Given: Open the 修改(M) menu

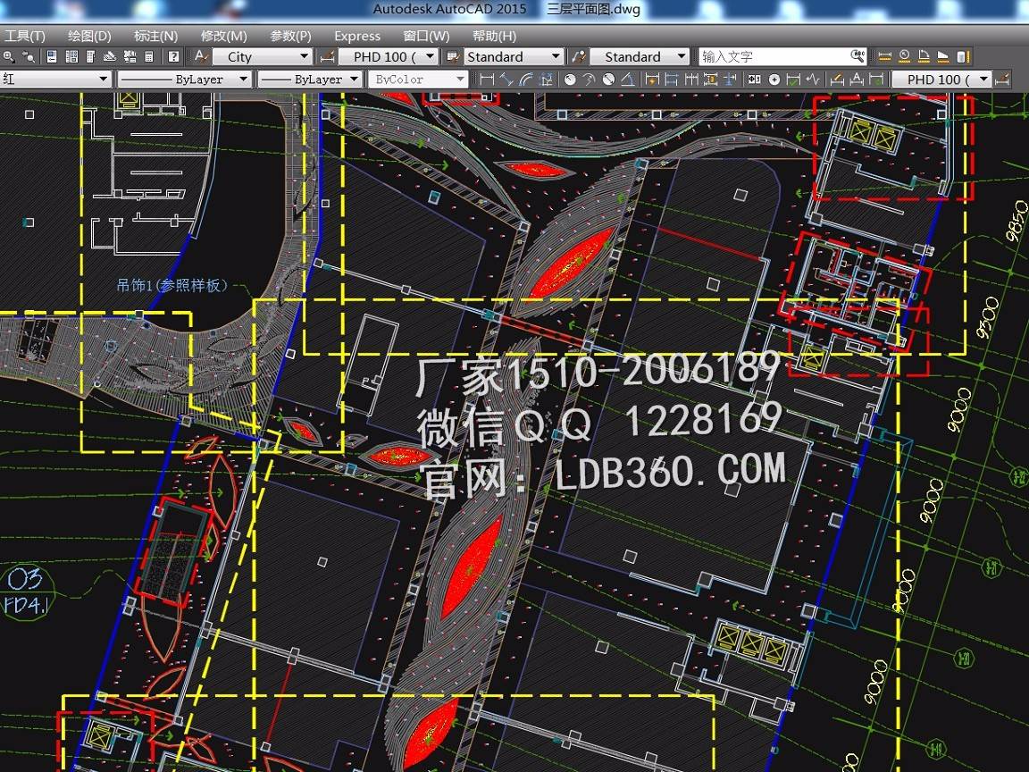Looking at the screenshot, I should click(223, 36).
